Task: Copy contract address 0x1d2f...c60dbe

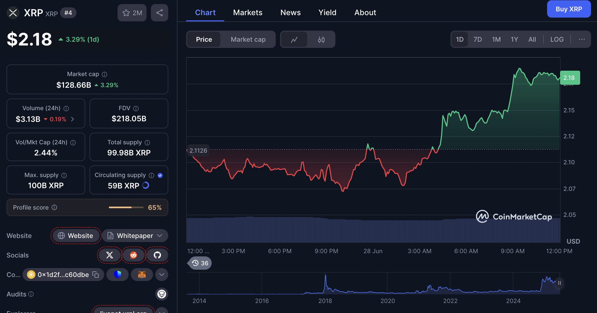Action: [96, 275]
